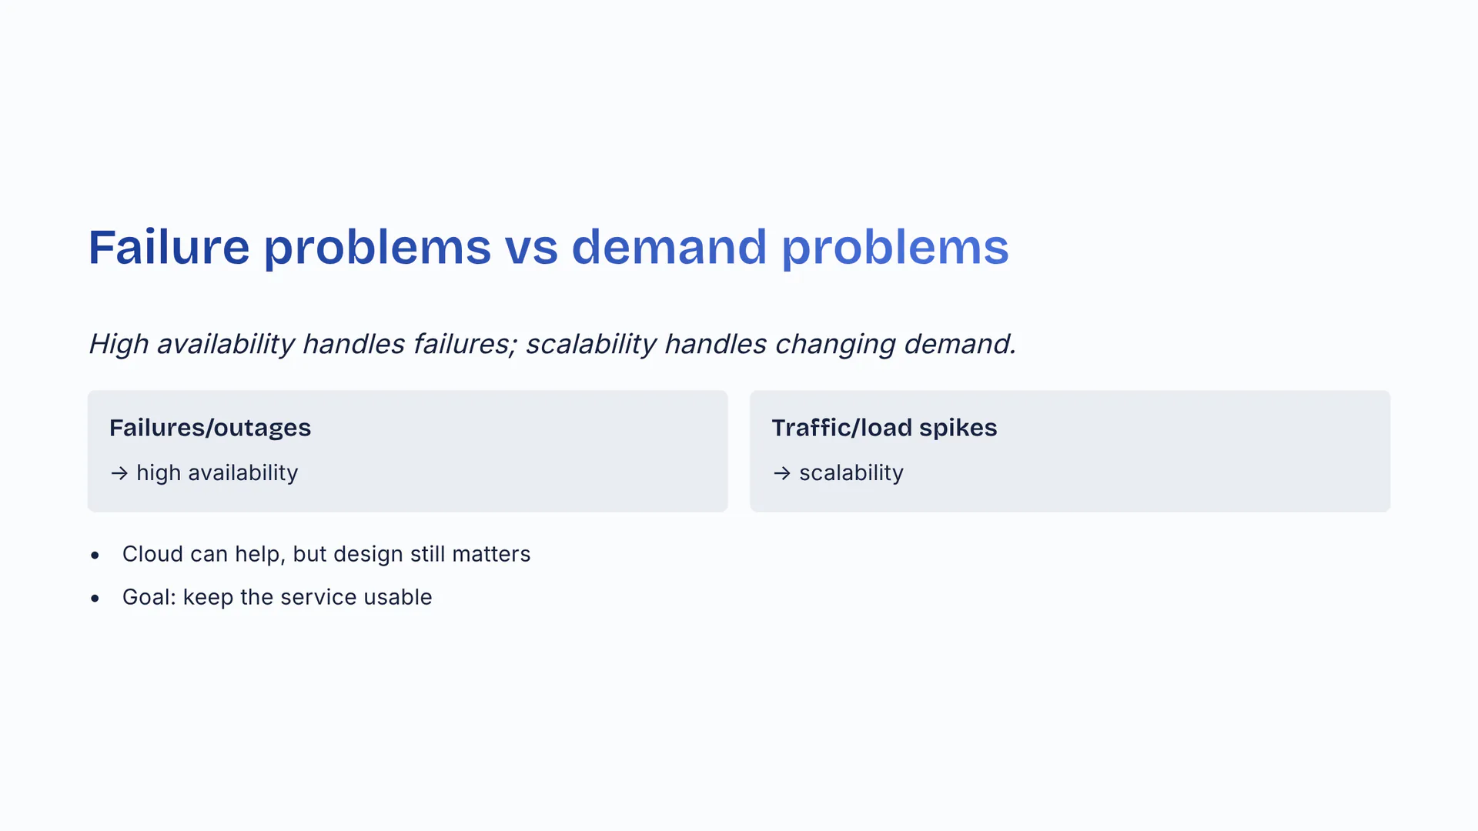Click "scalability" text inside the right card
The image size is (1478, 831).
851,473
